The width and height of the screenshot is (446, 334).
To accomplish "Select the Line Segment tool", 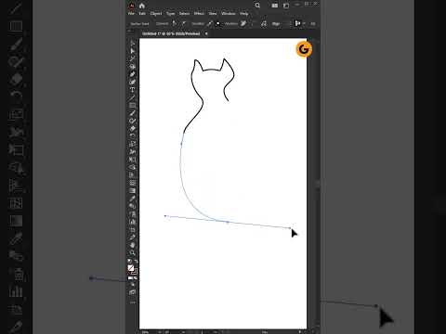I will click(133, 97).
